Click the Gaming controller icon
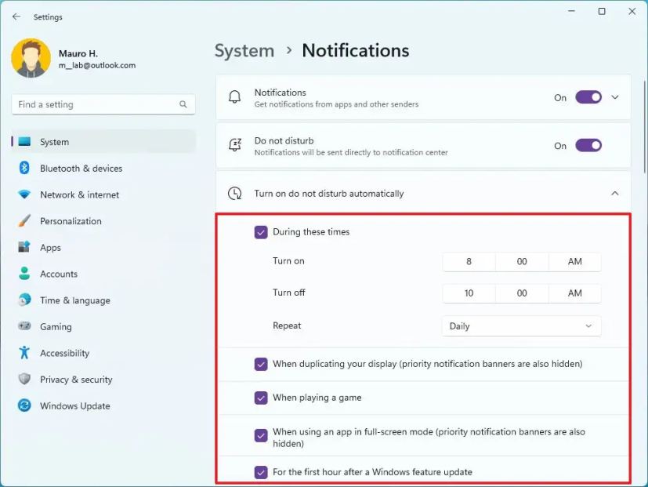 (24, 326)
